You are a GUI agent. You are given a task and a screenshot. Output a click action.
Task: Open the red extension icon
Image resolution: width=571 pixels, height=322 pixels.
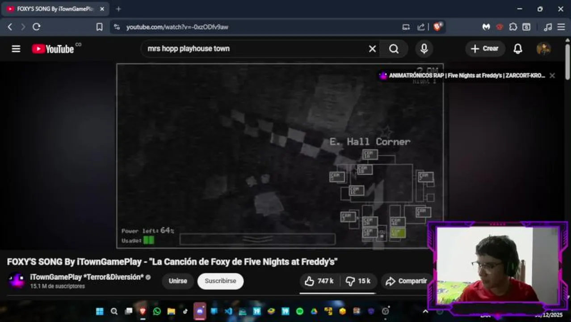[x=500, y=27]
